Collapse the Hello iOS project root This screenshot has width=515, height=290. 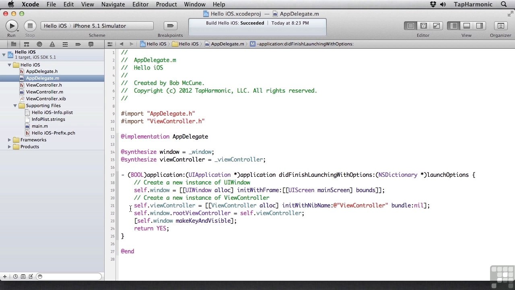click(x=4, y=54)
